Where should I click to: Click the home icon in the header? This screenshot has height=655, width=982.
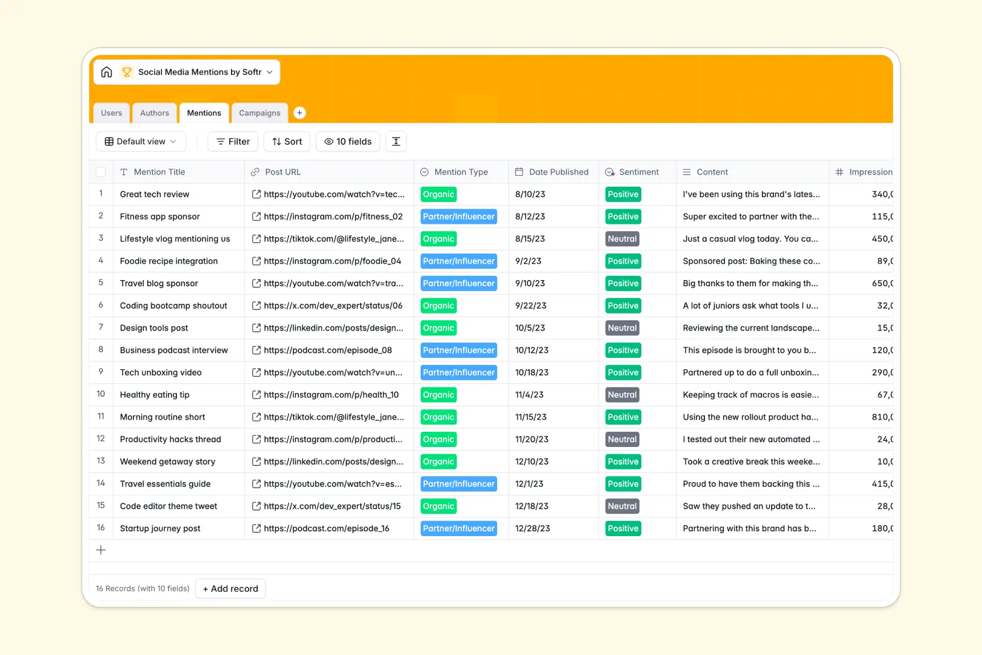pyautogui.click(x=107, y=72)
